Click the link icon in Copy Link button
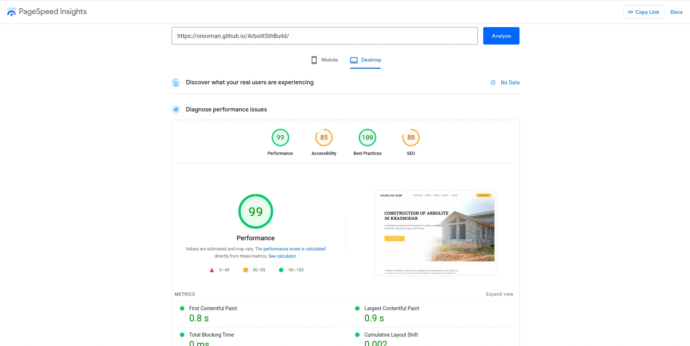Image resolution: width=690 pixels, height=346 pixels. (631, 12)
